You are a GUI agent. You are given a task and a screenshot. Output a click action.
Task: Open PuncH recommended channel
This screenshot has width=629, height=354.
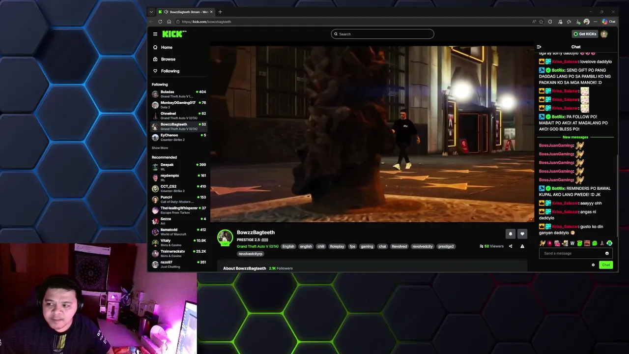179,199
